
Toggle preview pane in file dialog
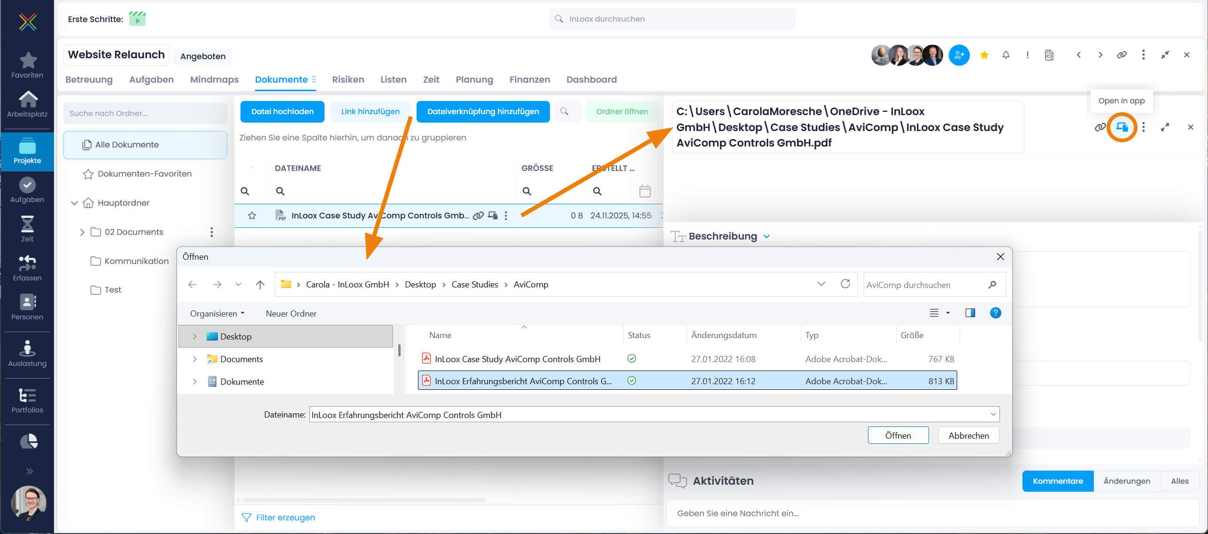(x=970, y=313)
